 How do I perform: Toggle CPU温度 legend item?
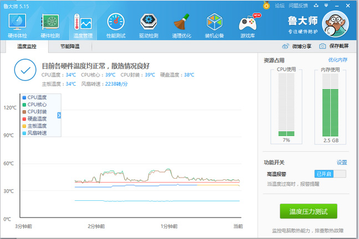click(34, 97)
